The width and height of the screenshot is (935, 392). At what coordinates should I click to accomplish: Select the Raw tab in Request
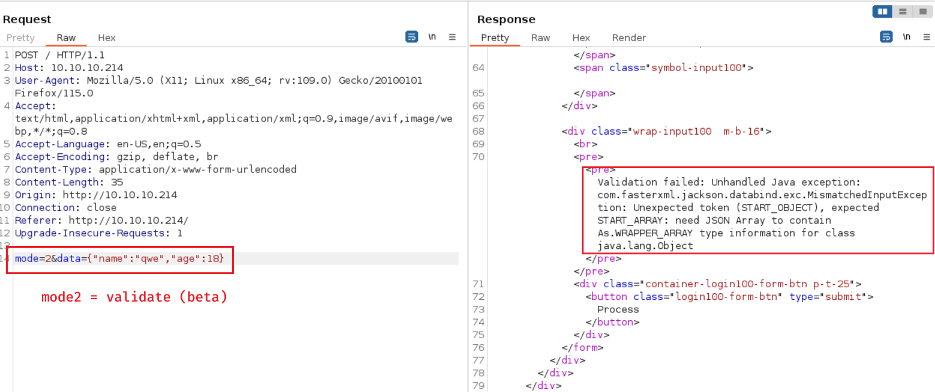tap(66, 38)
